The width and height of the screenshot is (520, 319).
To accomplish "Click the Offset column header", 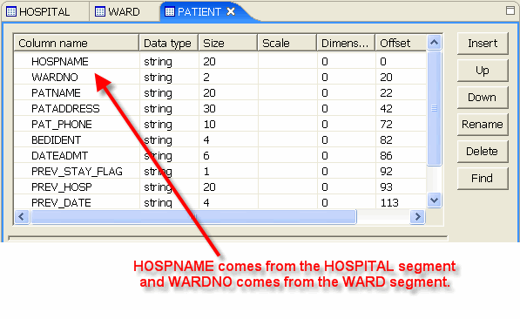I will click(x=401, y=44).
